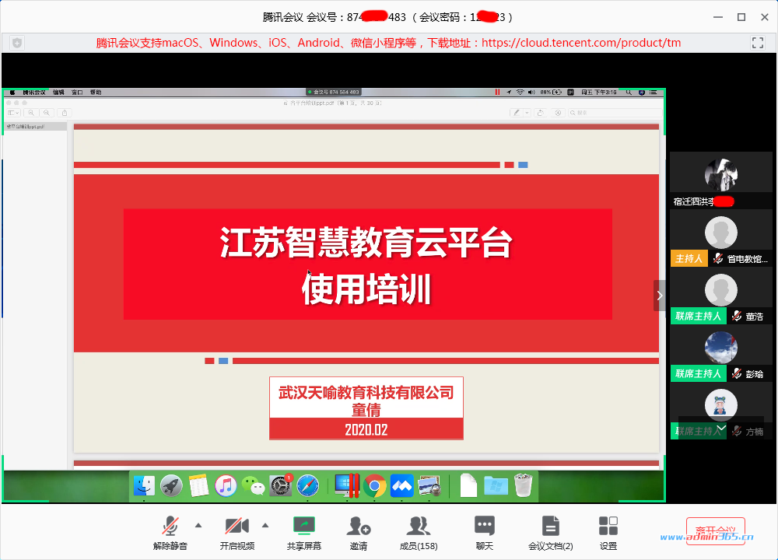Image resolution: width=778 pixels, height=560 pixels.
Task: Click Preview zoom in magnifier
Action: pyautogui.click(x=46, y=113)
